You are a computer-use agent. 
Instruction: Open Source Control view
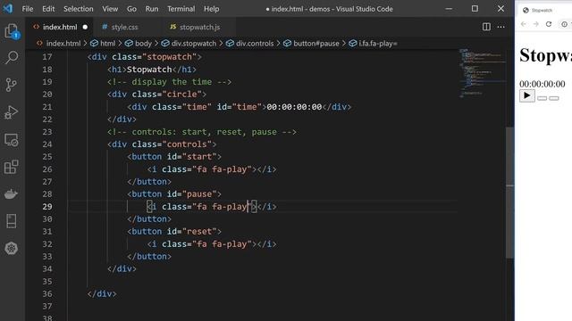12,85
